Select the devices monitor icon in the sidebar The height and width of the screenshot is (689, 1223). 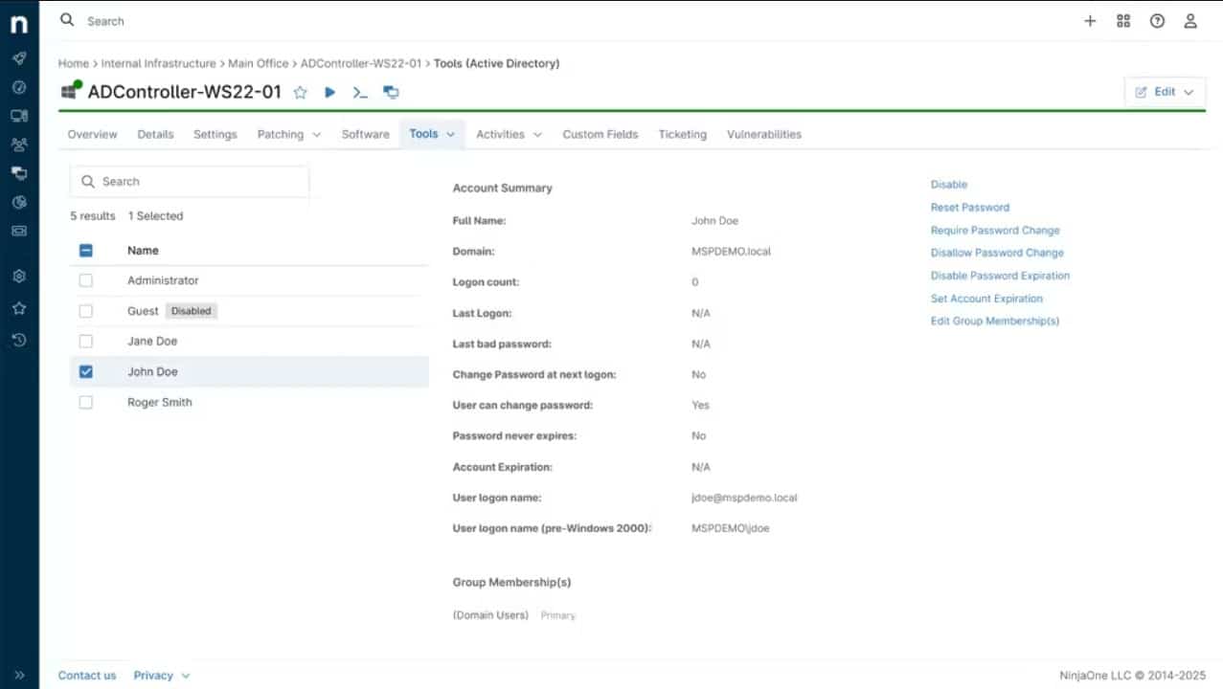19,116
